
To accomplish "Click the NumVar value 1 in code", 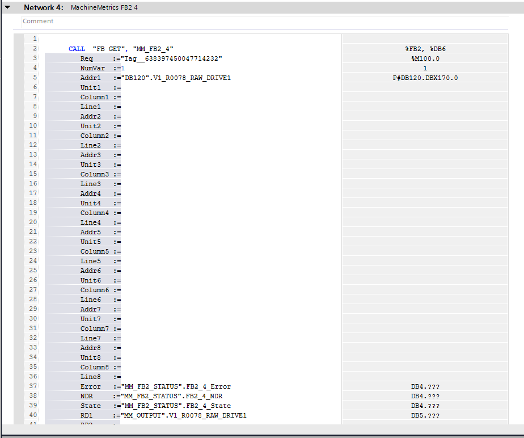I will point(123,68).
